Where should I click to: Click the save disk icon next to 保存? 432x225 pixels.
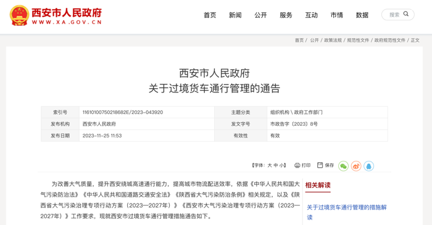tap(320, 165)
